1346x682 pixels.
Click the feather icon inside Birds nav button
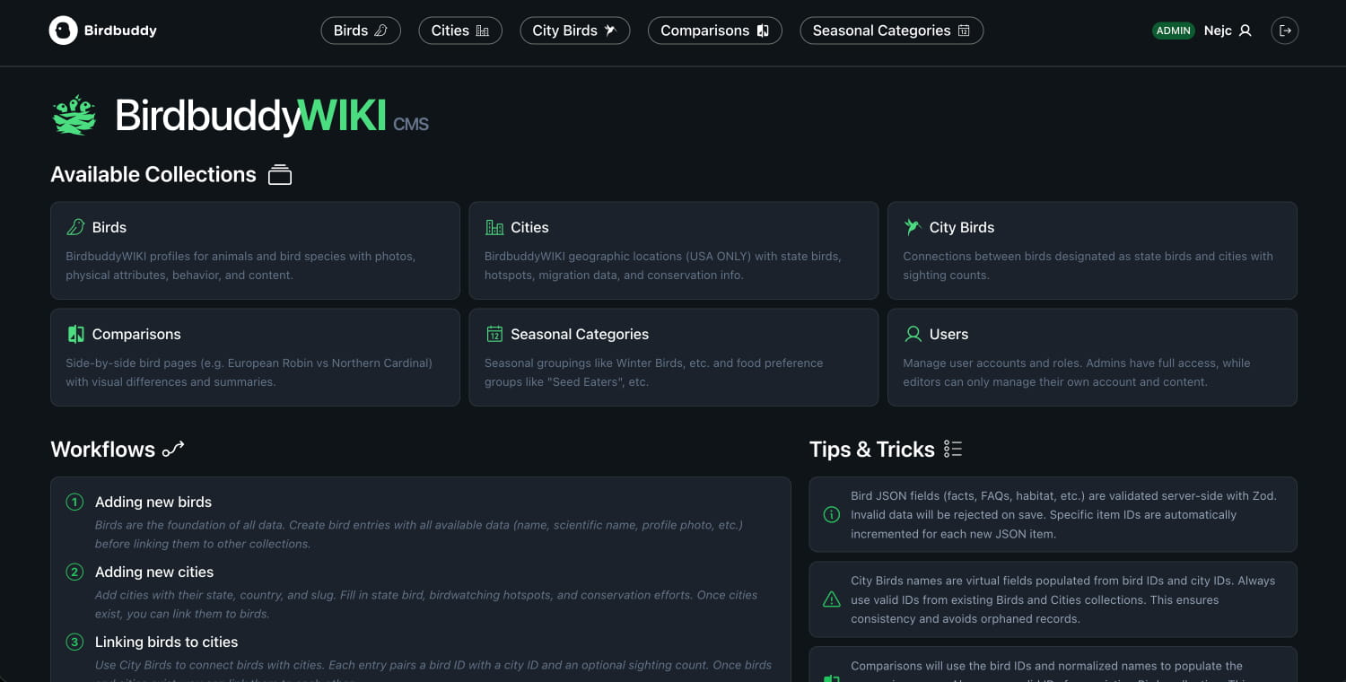coord(380,31)
